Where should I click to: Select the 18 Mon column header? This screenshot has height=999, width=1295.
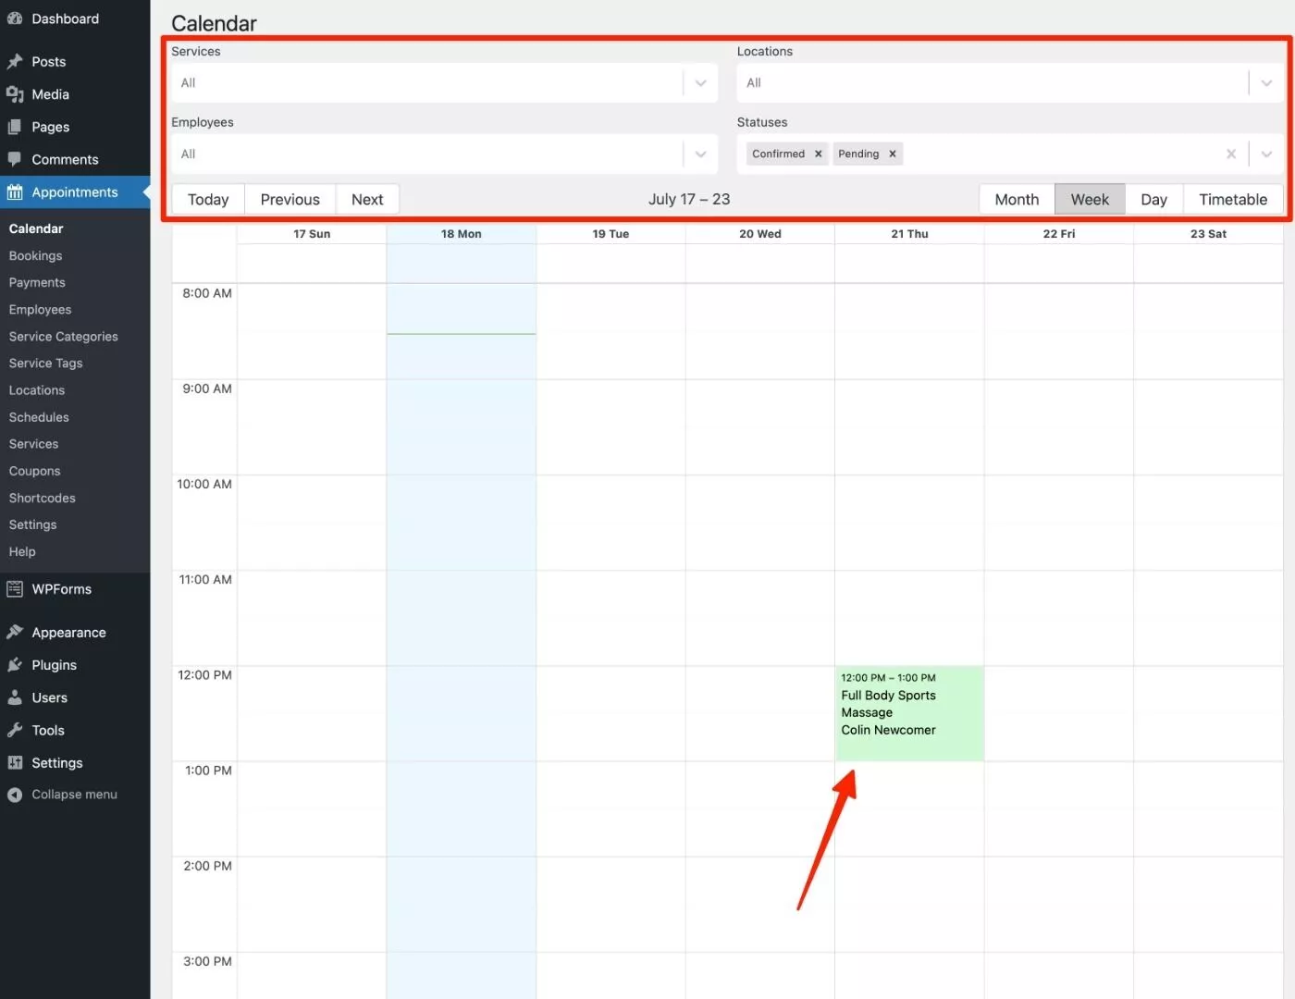coord(461,234)
